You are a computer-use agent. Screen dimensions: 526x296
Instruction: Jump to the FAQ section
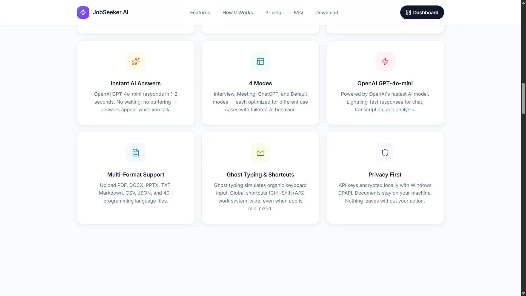point(298,13)
